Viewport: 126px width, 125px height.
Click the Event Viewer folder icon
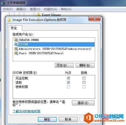[39, 15]
